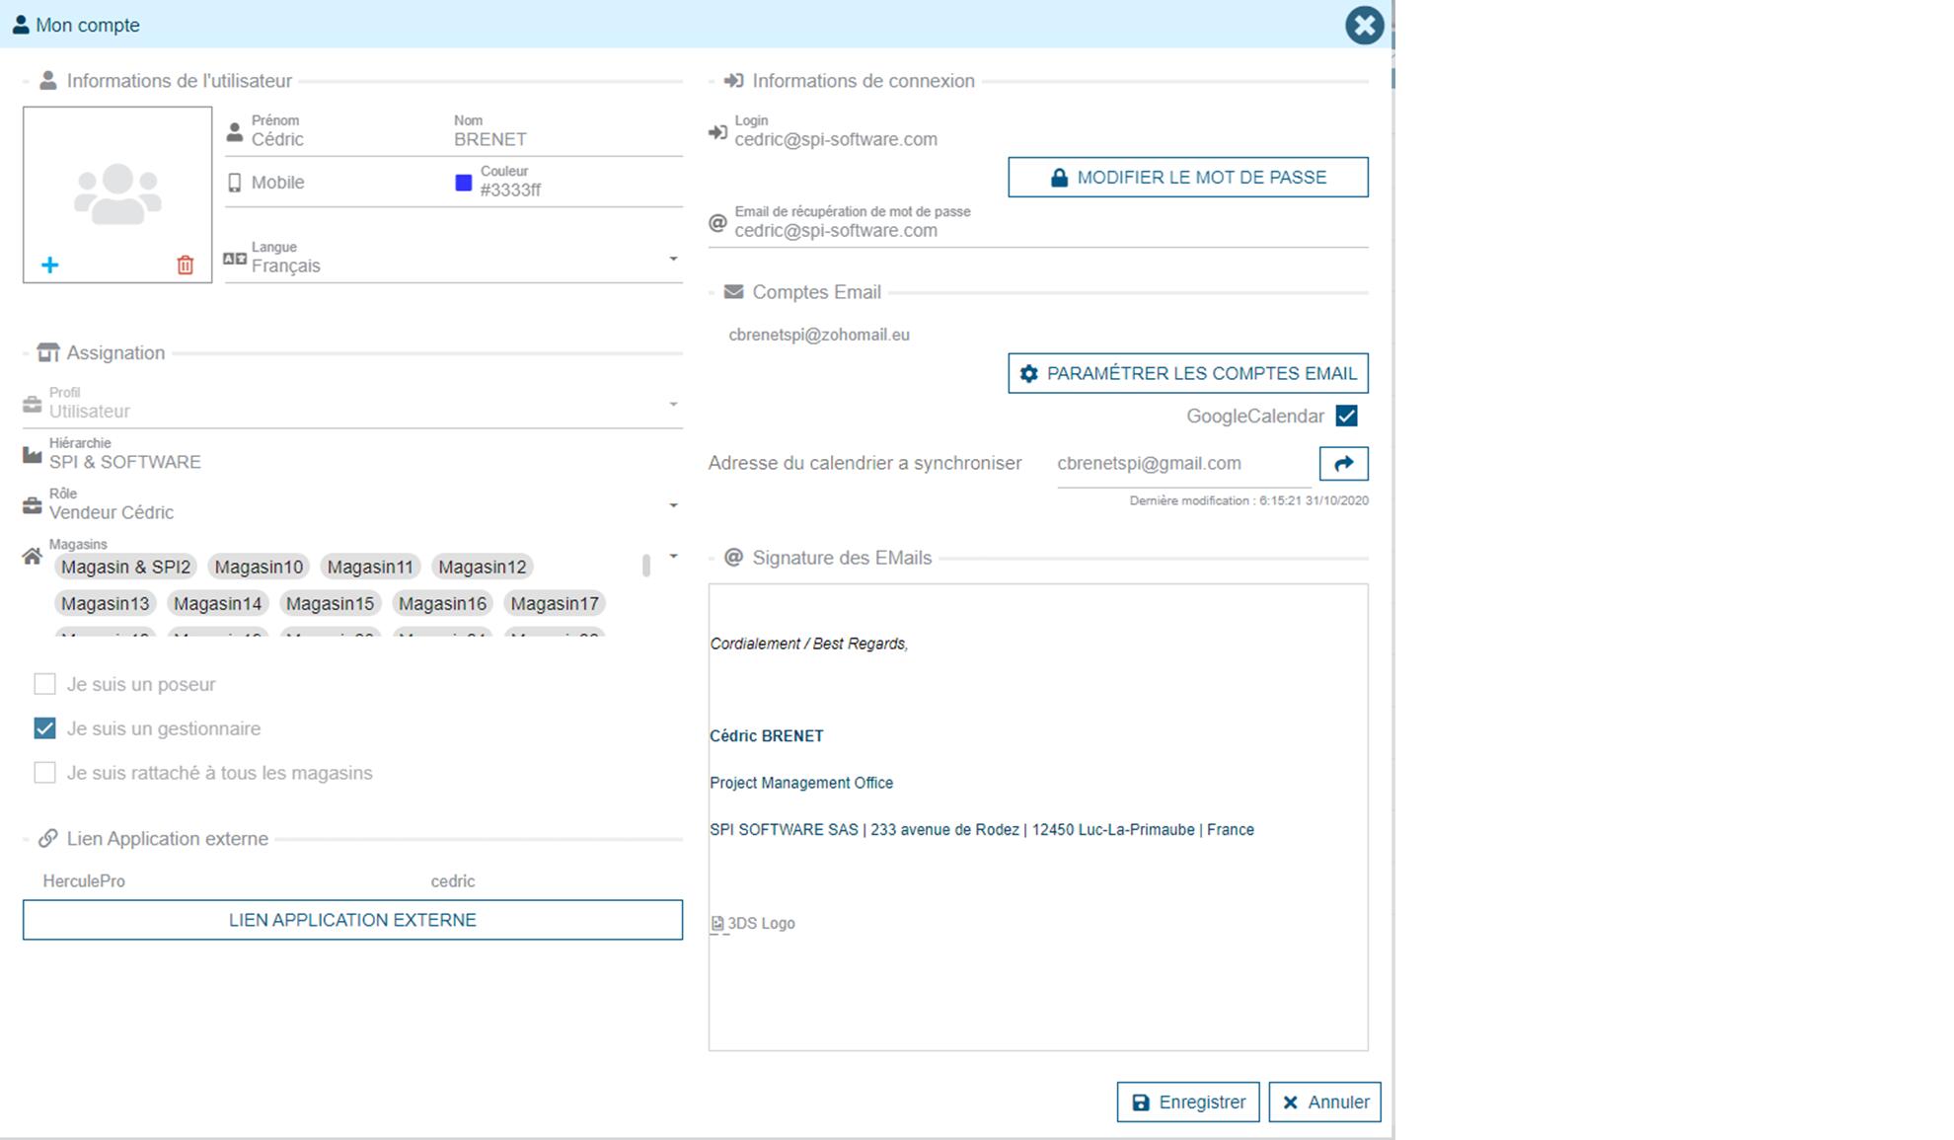This screenshot has width=1954, height=1140.
Task: Enable the Je suis un poseur checkbox
Action: click(x=44, y=684)
